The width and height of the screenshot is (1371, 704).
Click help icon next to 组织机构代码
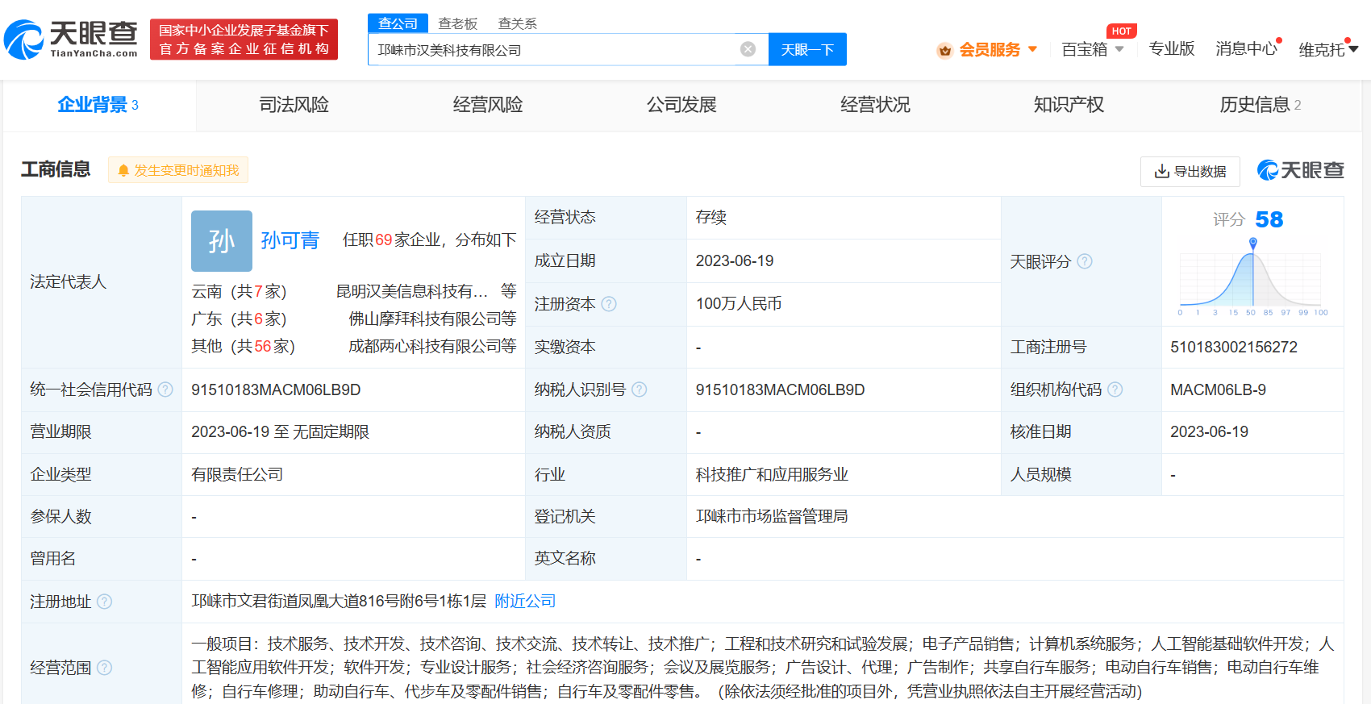click(1115, 389)
